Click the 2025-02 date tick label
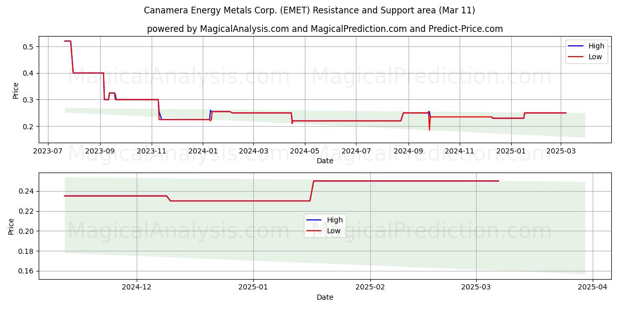The height and width of the screenshot is (309, 619). point(370,287)
